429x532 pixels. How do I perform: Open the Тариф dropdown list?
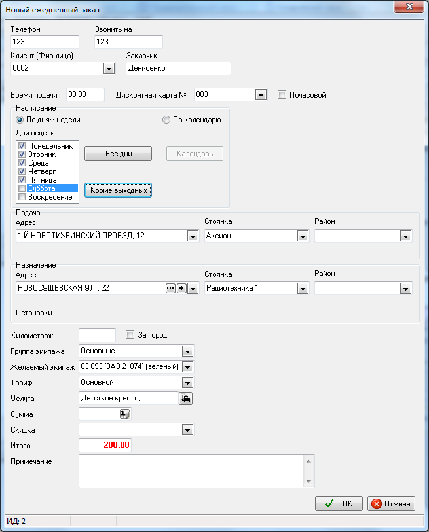click(x=187, y=383)
